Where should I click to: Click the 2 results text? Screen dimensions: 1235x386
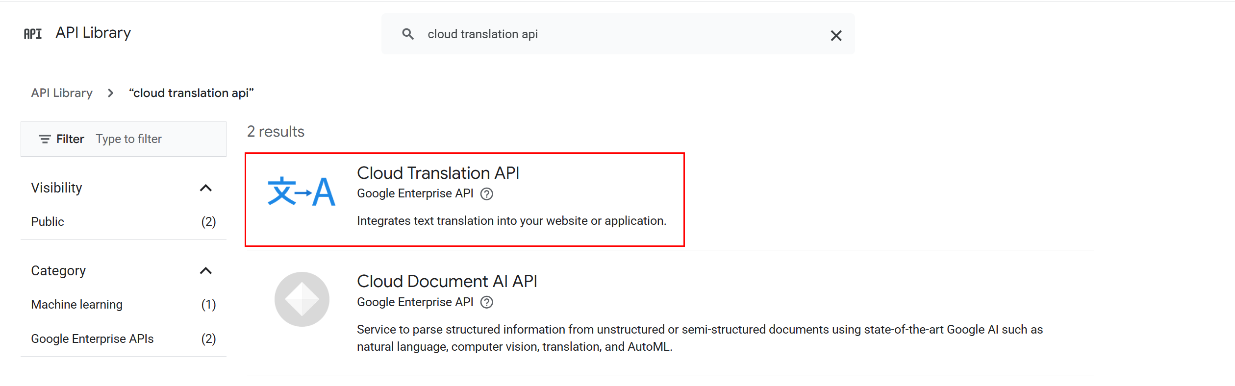tap(276, 131)
